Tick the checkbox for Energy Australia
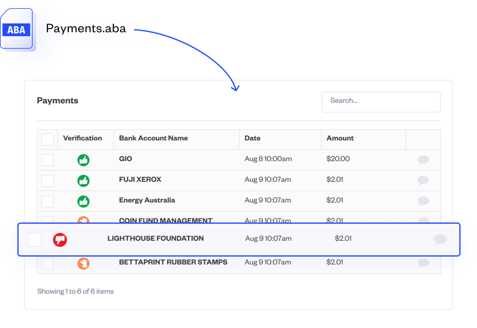Screen dimensions: 477x328 pos(47,201)
